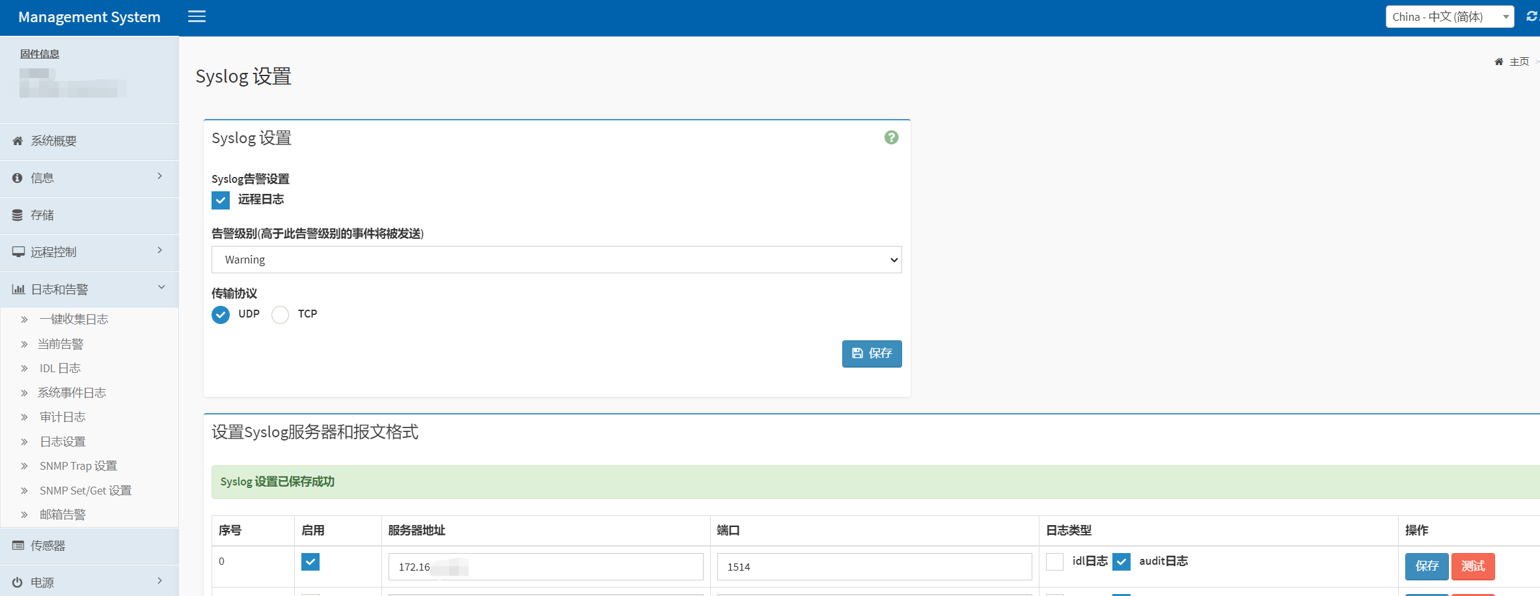
Task: Click the 存储 storage icon in sidebar
Action: point(18,215)
